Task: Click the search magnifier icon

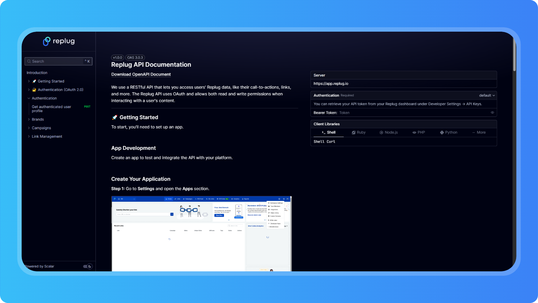Action: (x=29, y=61)
